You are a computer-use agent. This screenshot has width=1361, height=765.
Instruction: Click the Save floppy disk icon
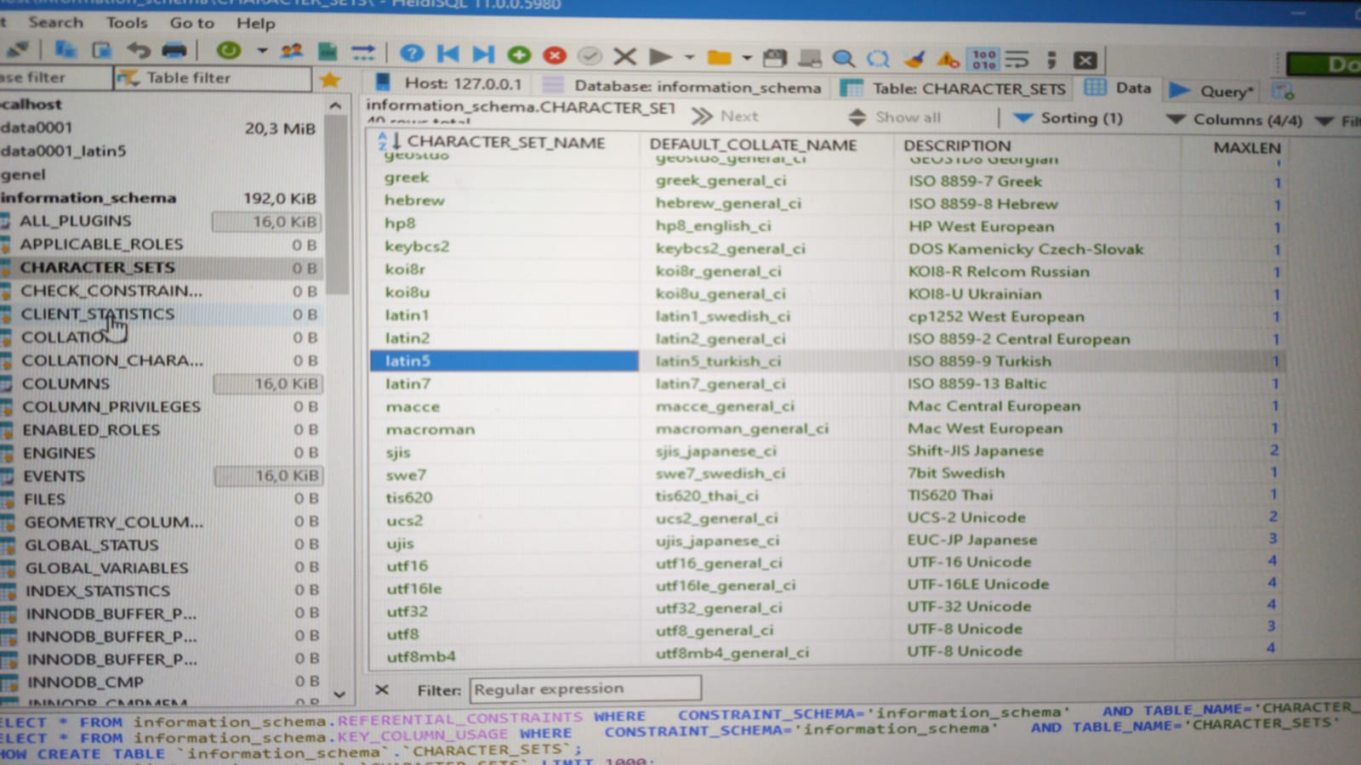[x=774, y=59]
